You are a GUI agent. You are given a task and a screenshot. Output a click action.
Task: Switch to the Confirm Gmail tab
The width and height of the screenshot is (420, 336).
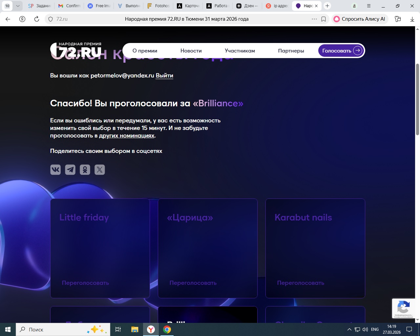tap(69, 6)
